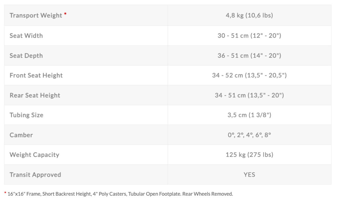Viewport: 339px width, 199px height.
Task: Click the Seat Width label
Action: (x=26, y=36)
